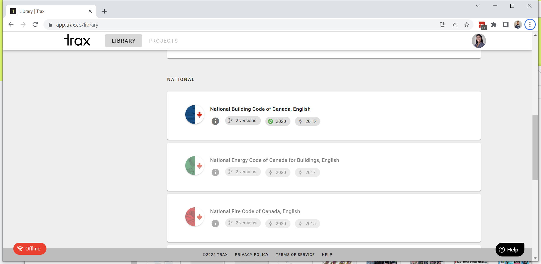This screenshot has width=541, height=264.
Task: Install the Trax app via address bar
Action: coord(442,25)
